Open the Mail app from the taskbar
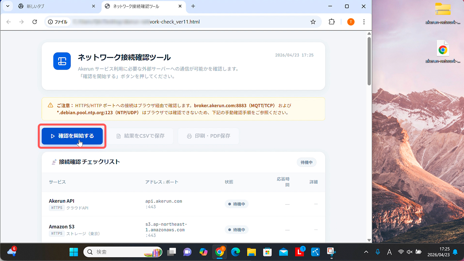The width and height of the screenshot is (464, 261). point(283,252)
